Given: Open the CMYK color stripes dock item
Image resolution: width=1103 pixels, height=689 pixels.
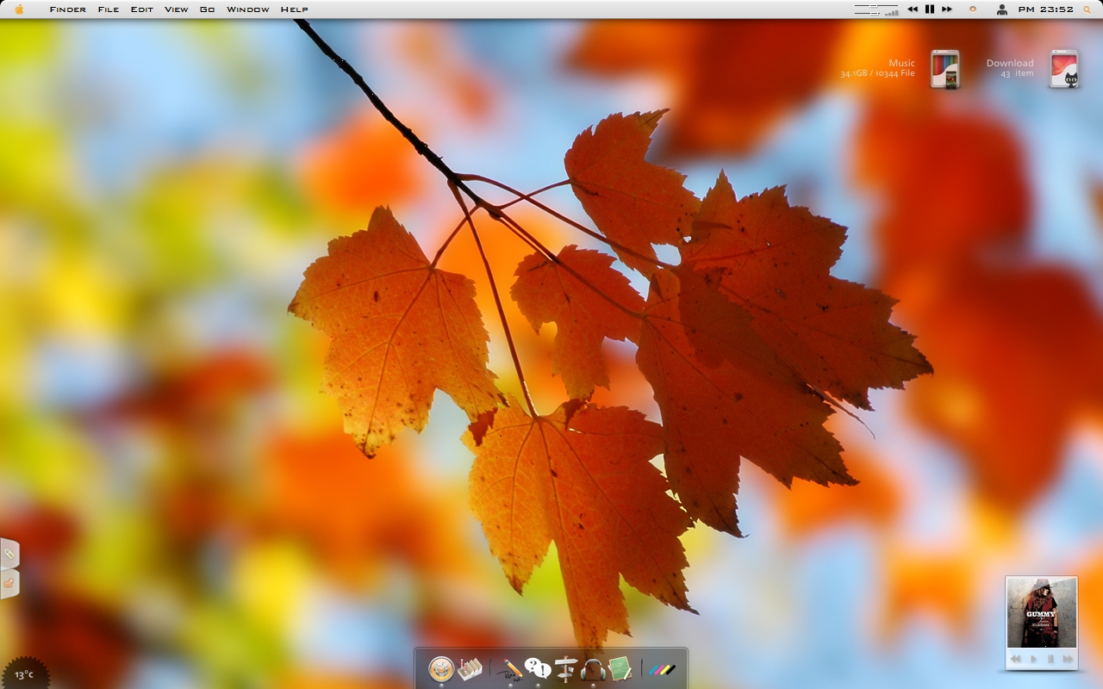Looking at the screenshot, I should point(662,669).
